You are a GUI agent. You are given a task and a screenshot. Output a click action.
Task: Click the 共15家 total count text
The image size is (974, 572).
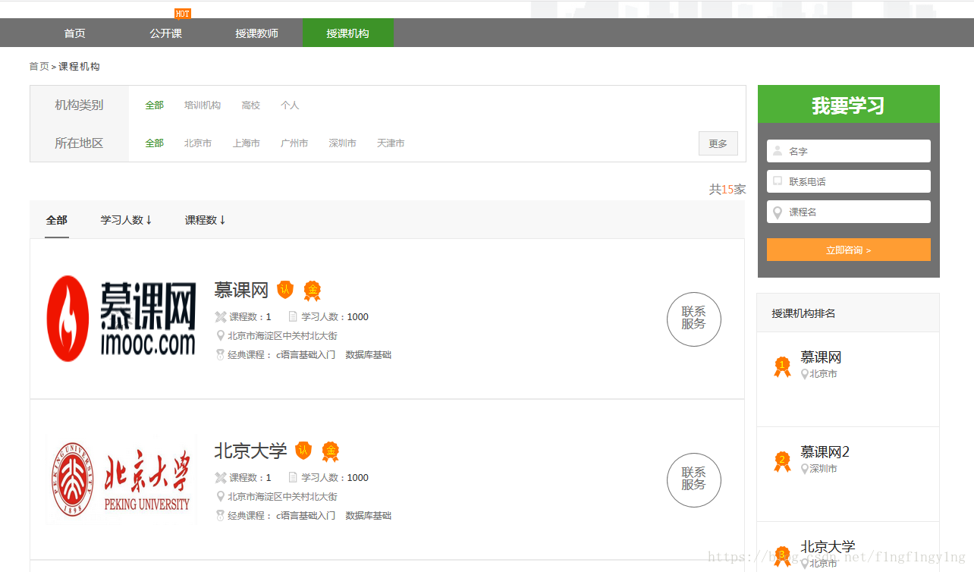point(727,190)
